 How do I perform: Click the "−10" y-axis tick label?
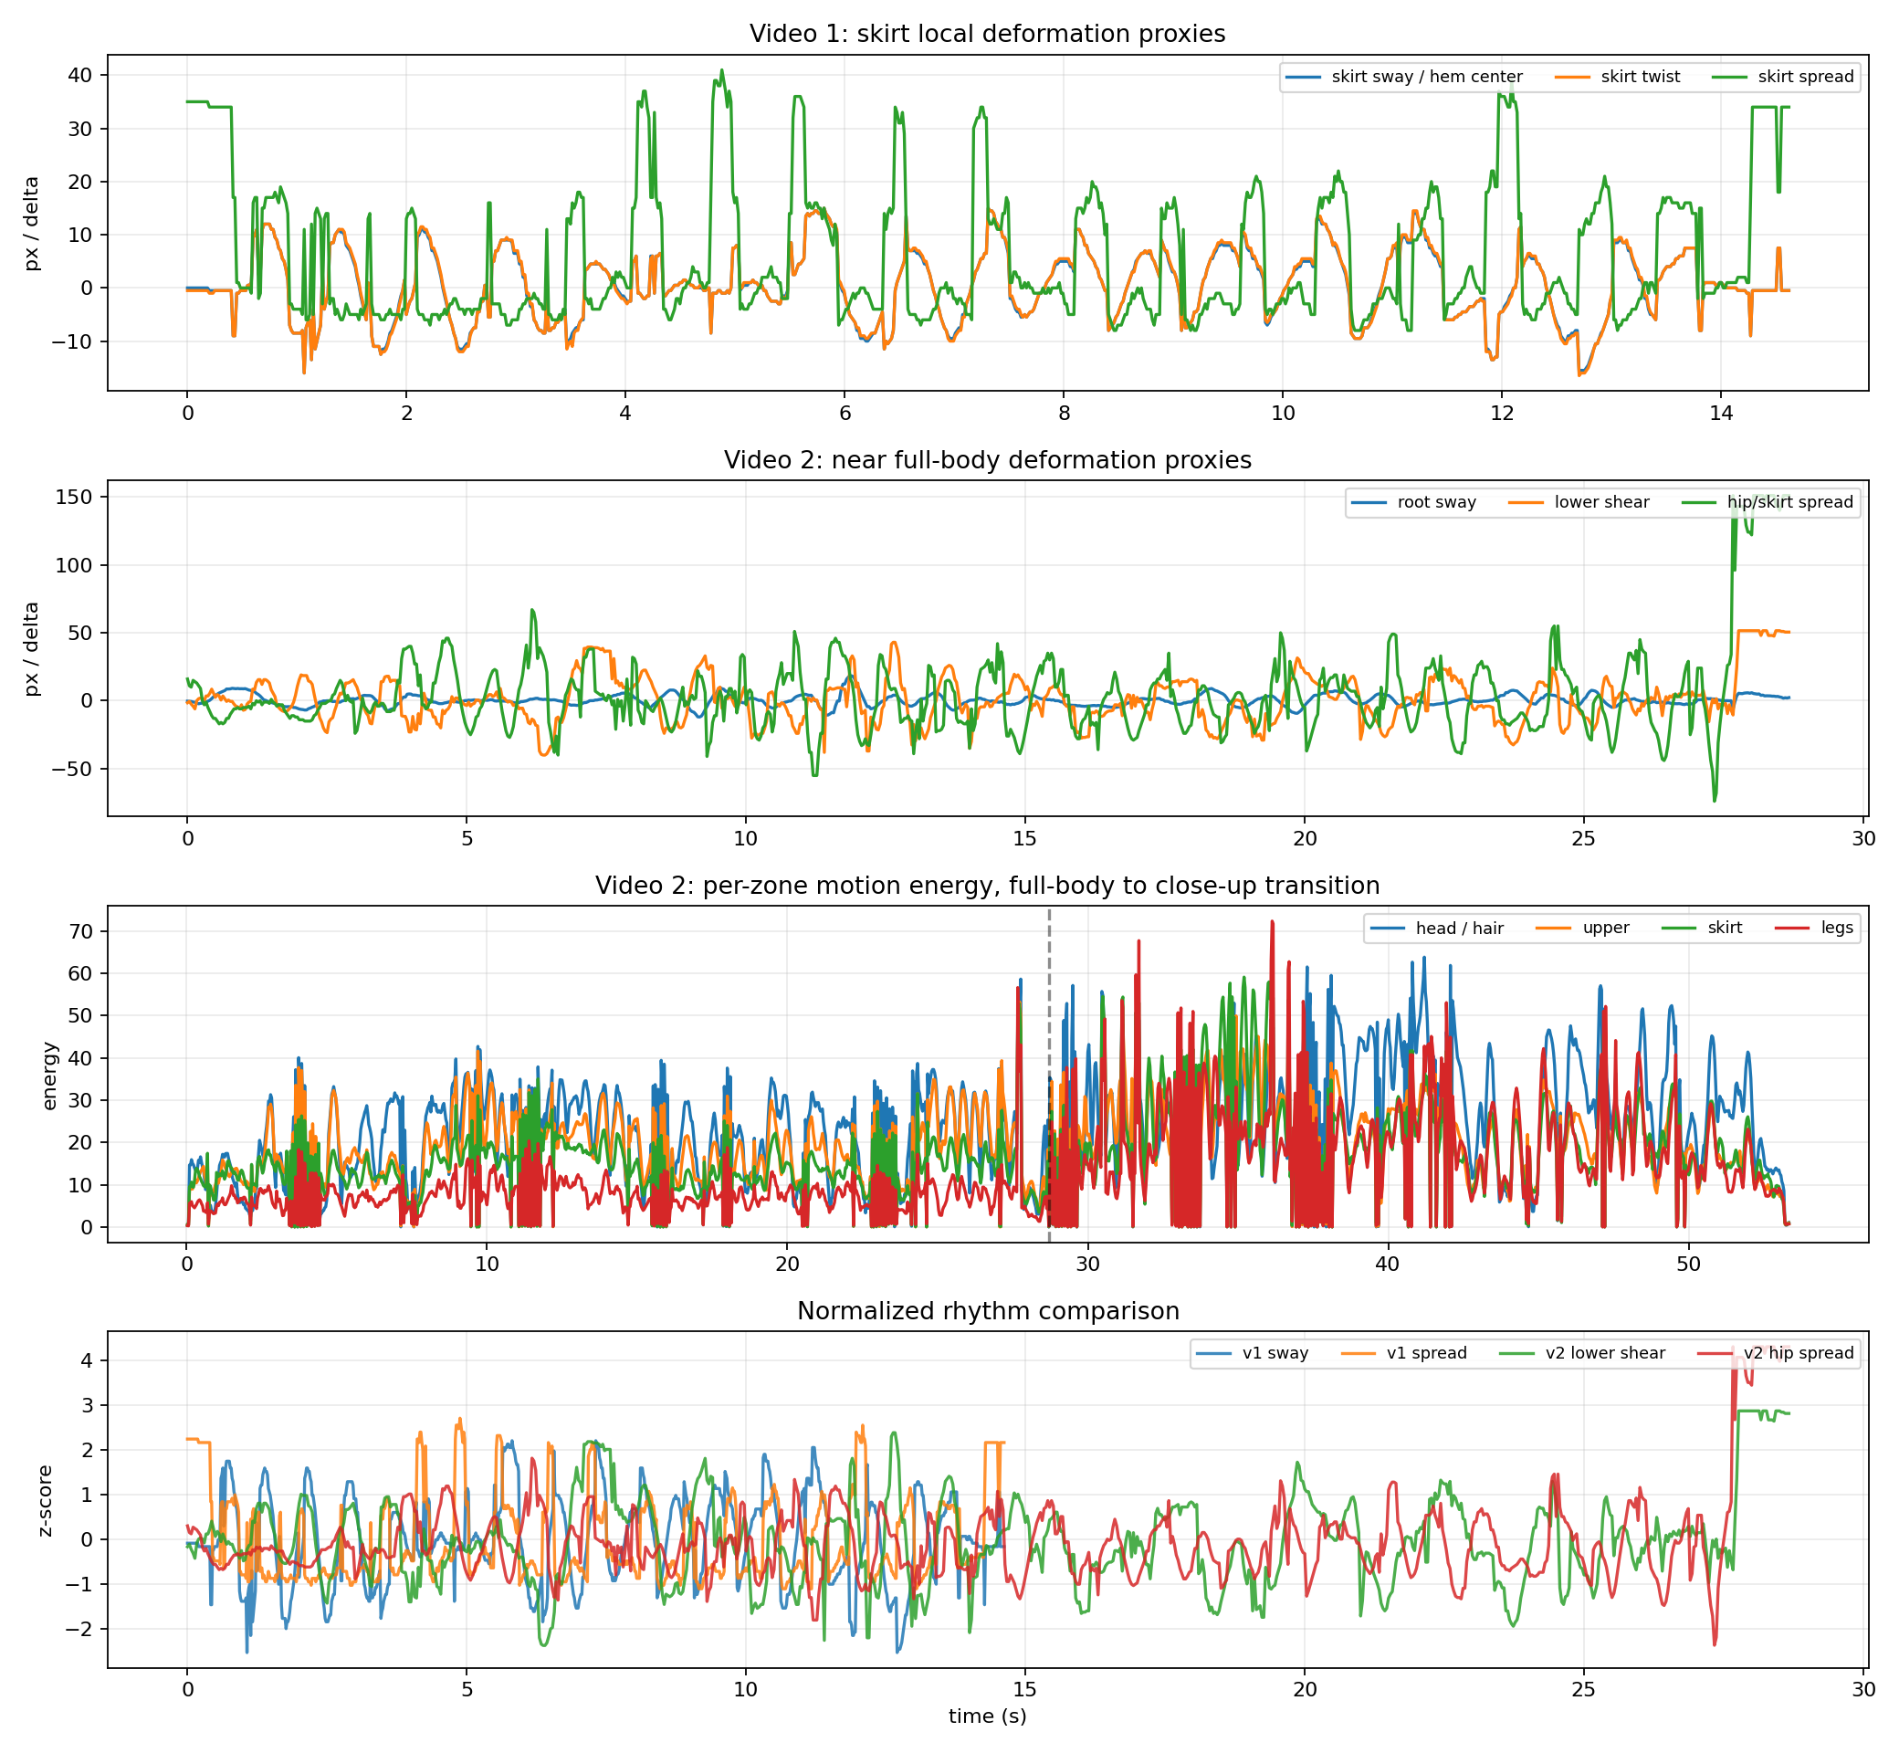point(72,341)
